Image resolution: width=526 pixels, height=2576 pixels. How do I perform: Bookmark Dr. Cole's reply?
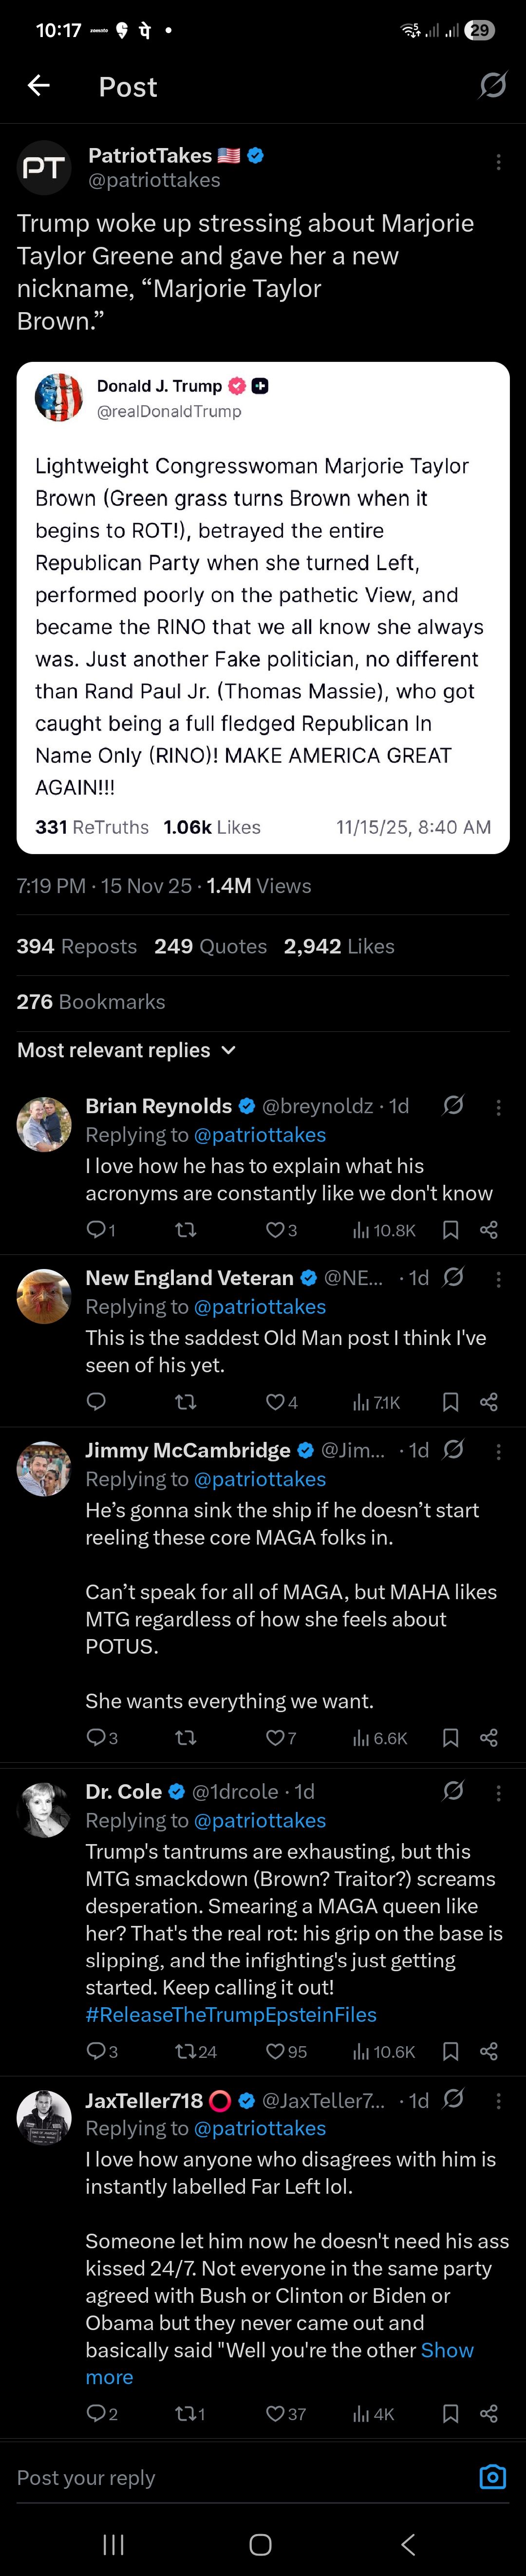point(451,2052)
